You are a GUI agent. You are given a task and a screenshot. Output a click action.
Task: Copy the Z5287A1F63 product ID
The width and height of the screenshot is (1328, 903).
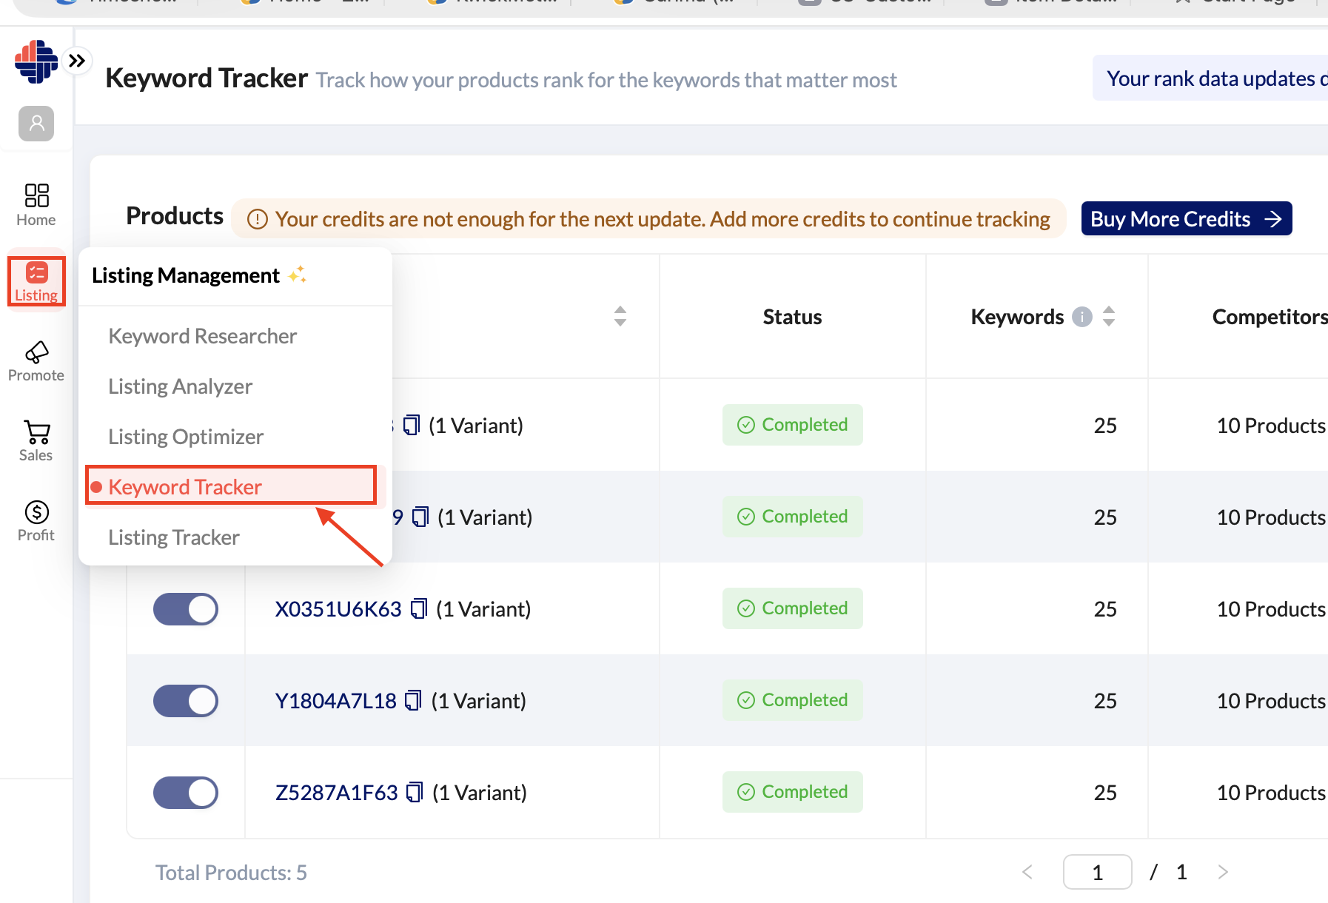point(415,793)
